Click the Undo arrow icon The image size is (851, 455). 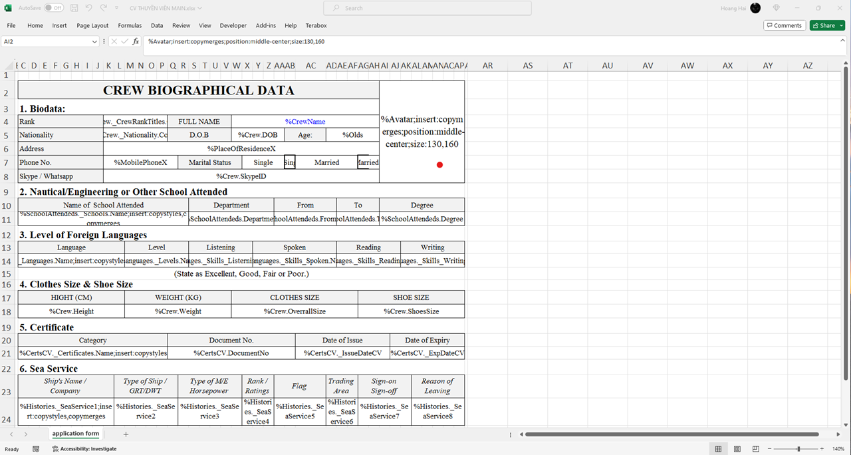tap(88, 8)
